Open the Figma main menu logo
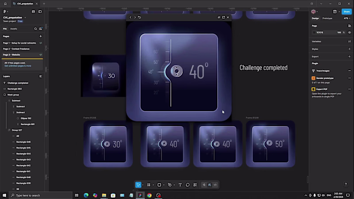The width and height of the screenshot is (354, 199). pos(4,11)
